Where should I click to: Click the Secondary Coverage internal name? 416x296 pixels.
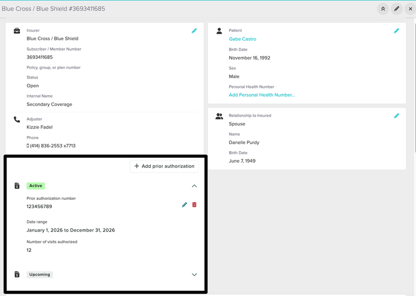pos(49,105)
